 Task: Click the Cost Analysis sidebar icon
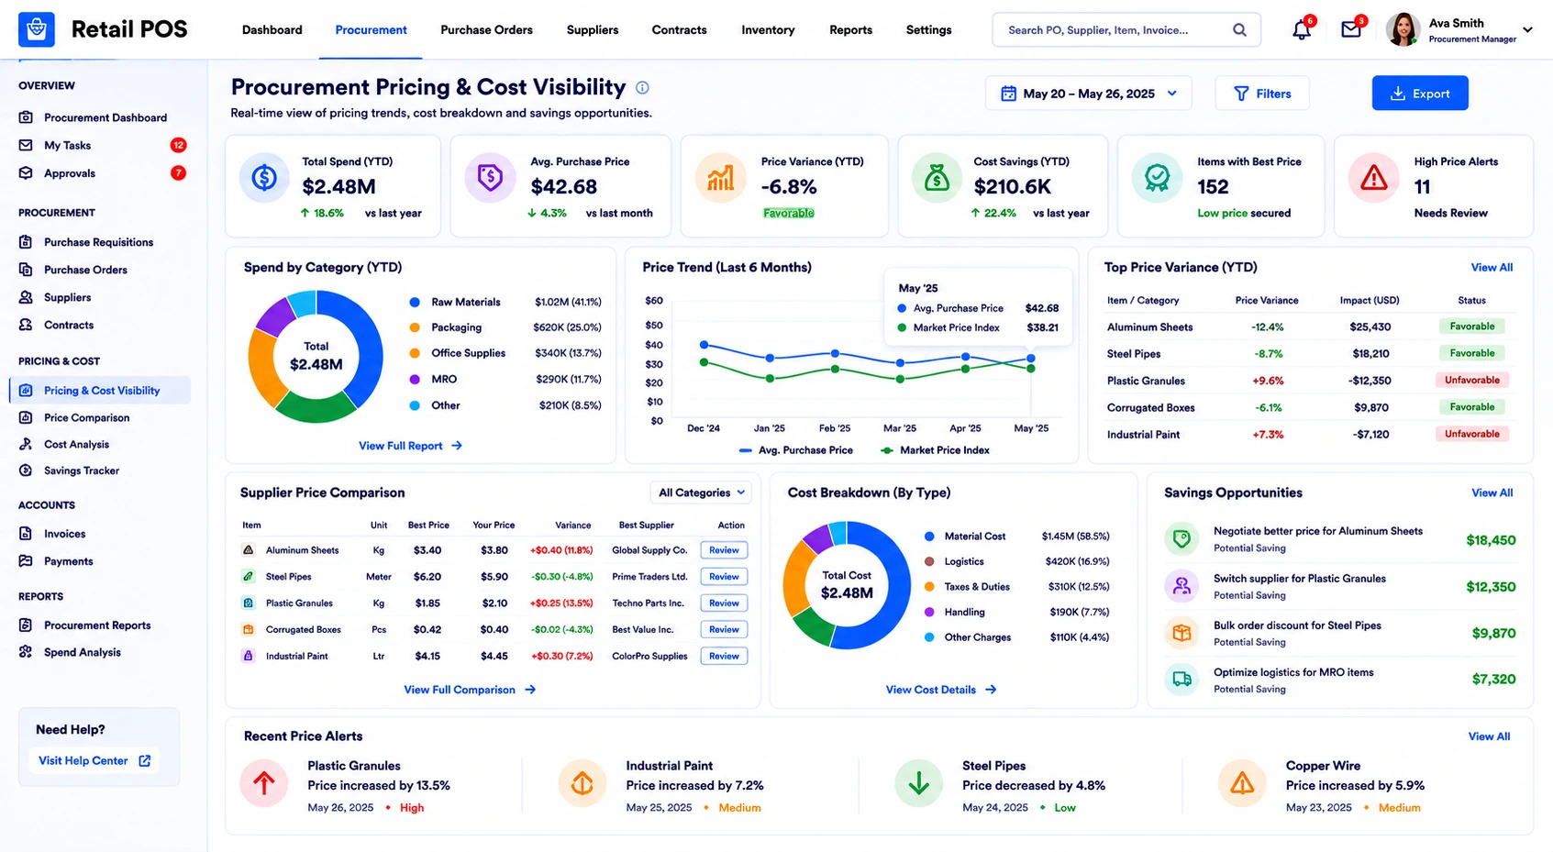[26, 444]
